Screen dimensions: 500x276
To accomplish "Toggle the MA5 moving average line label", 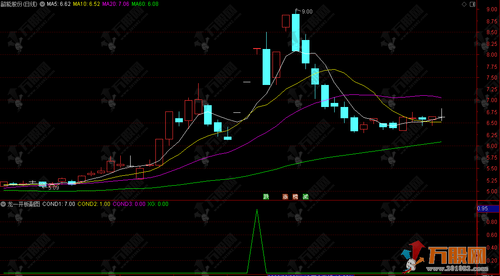I will pos(59,4).
